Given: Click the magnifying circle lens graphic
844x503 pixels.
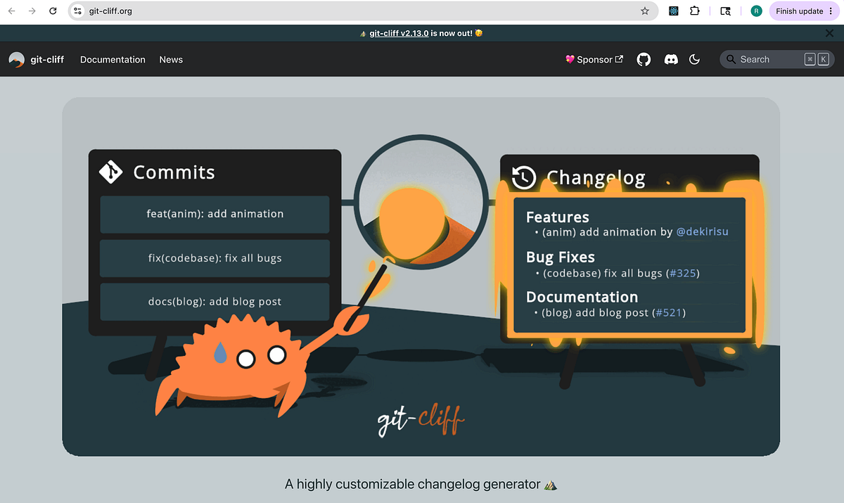Looking at the screenshot, I should coord(421,200).
